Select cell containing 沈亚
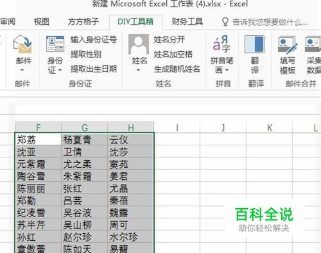This screenshot has height=253, width=321. click(39, 152)
